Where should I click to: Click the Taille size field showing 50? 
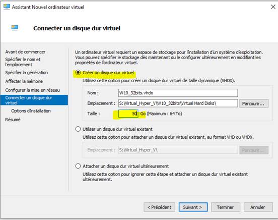(128, 114)
